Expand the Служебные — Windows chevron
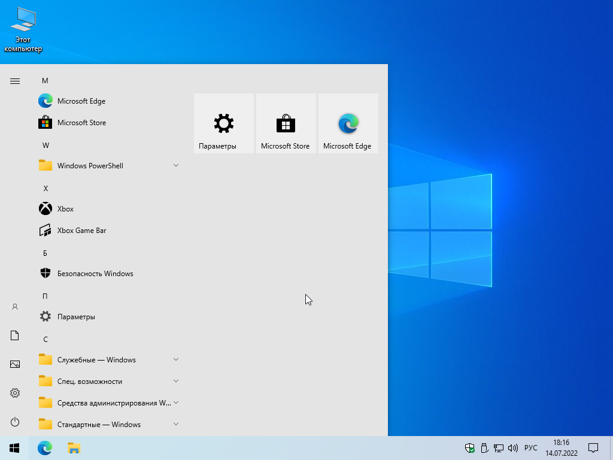The image size is (613, 460). 176,359
